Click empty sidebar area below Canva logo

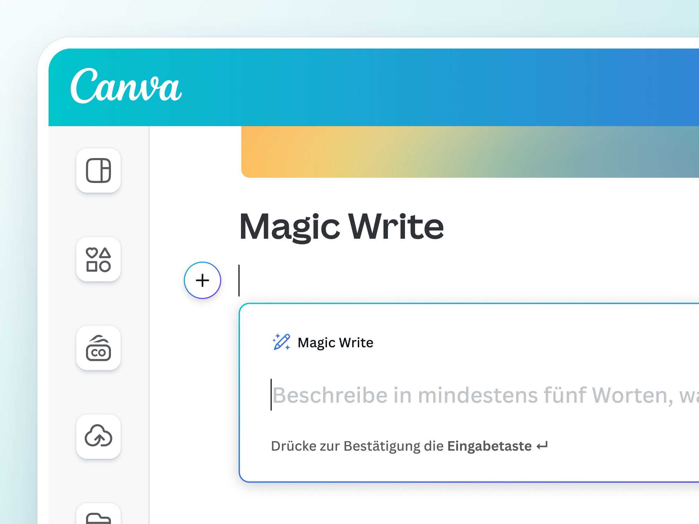tap(98, 215)
